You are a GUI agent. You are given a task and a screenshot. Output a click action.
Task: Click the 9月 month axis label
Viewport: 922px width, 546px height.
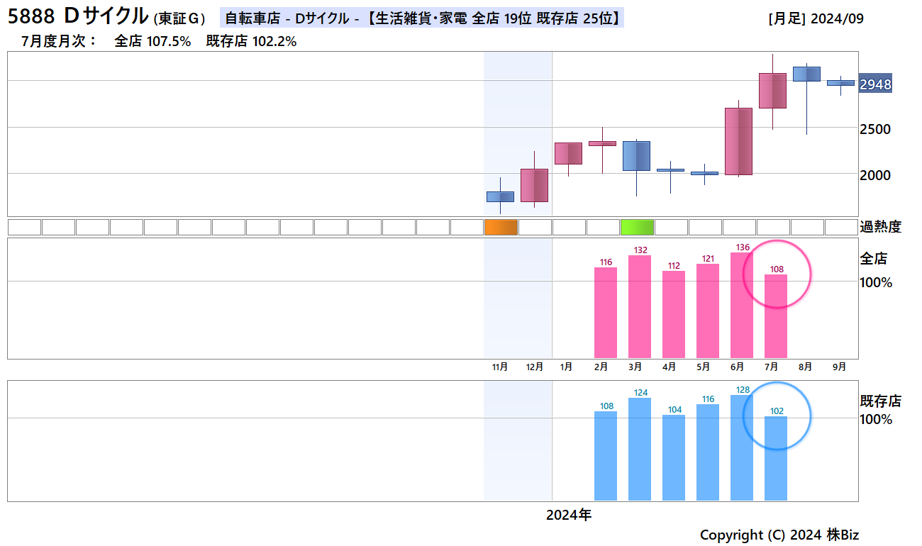click(839, 367)
